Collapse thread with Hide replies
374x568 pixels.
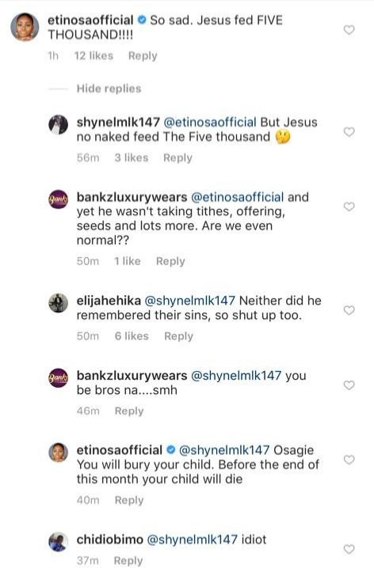coord(109,89)
